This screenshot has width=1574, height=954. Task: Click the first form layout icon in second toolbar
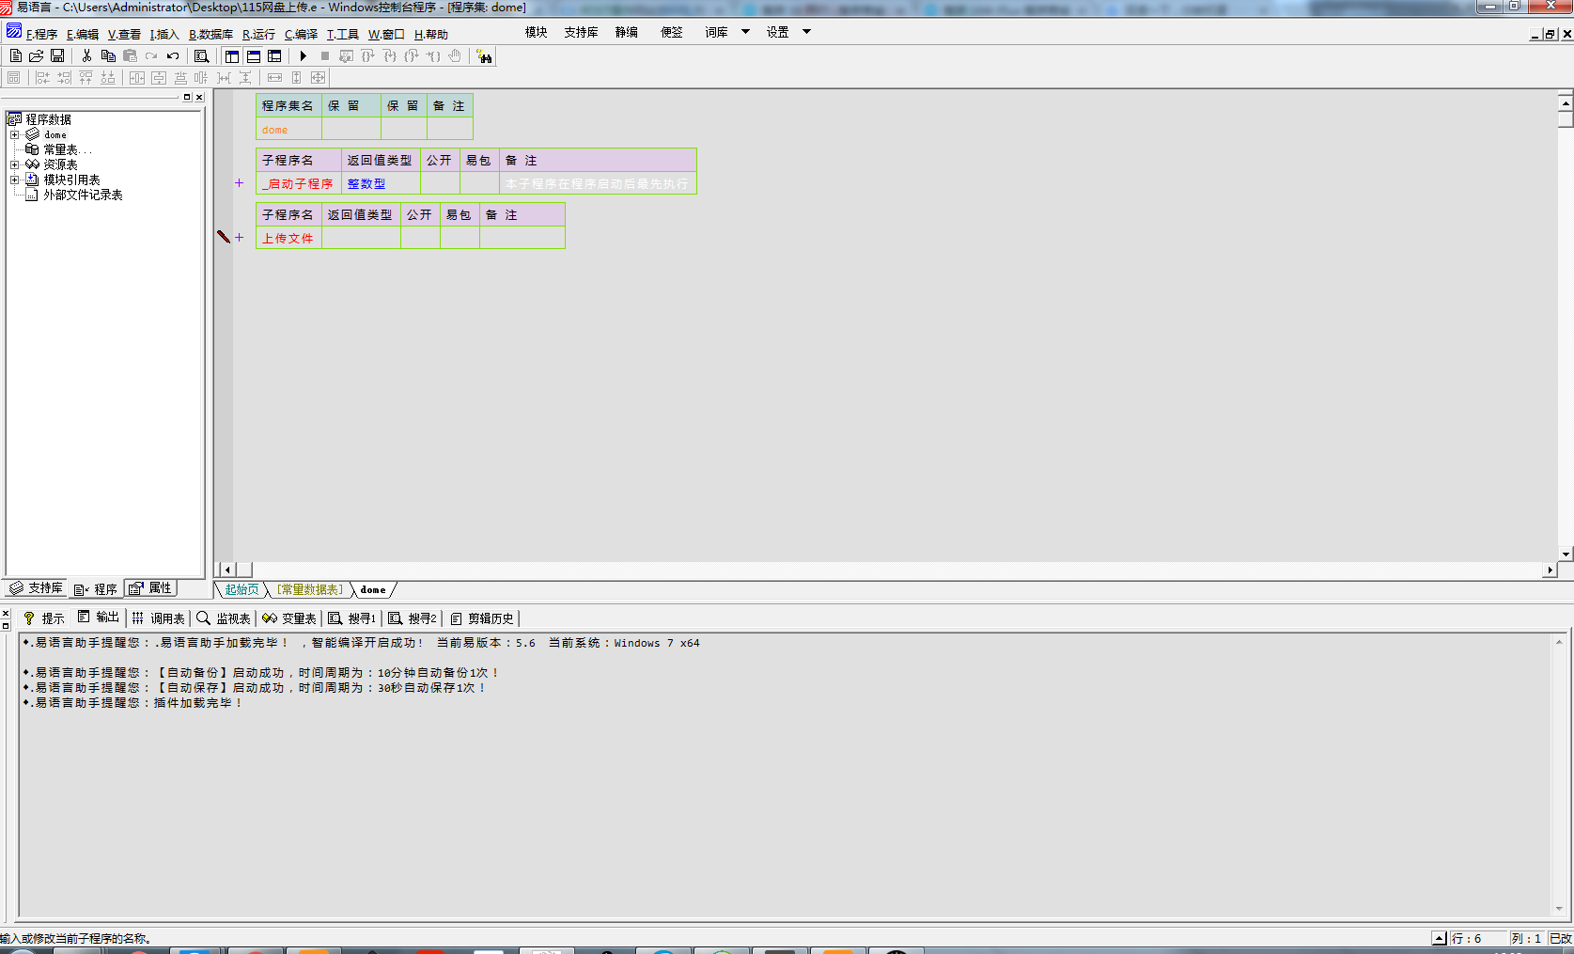pyautogui.click(x=13, y=78)
